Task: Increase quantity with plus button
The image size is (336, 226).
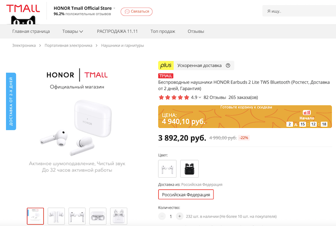Action: pos(180,216)
